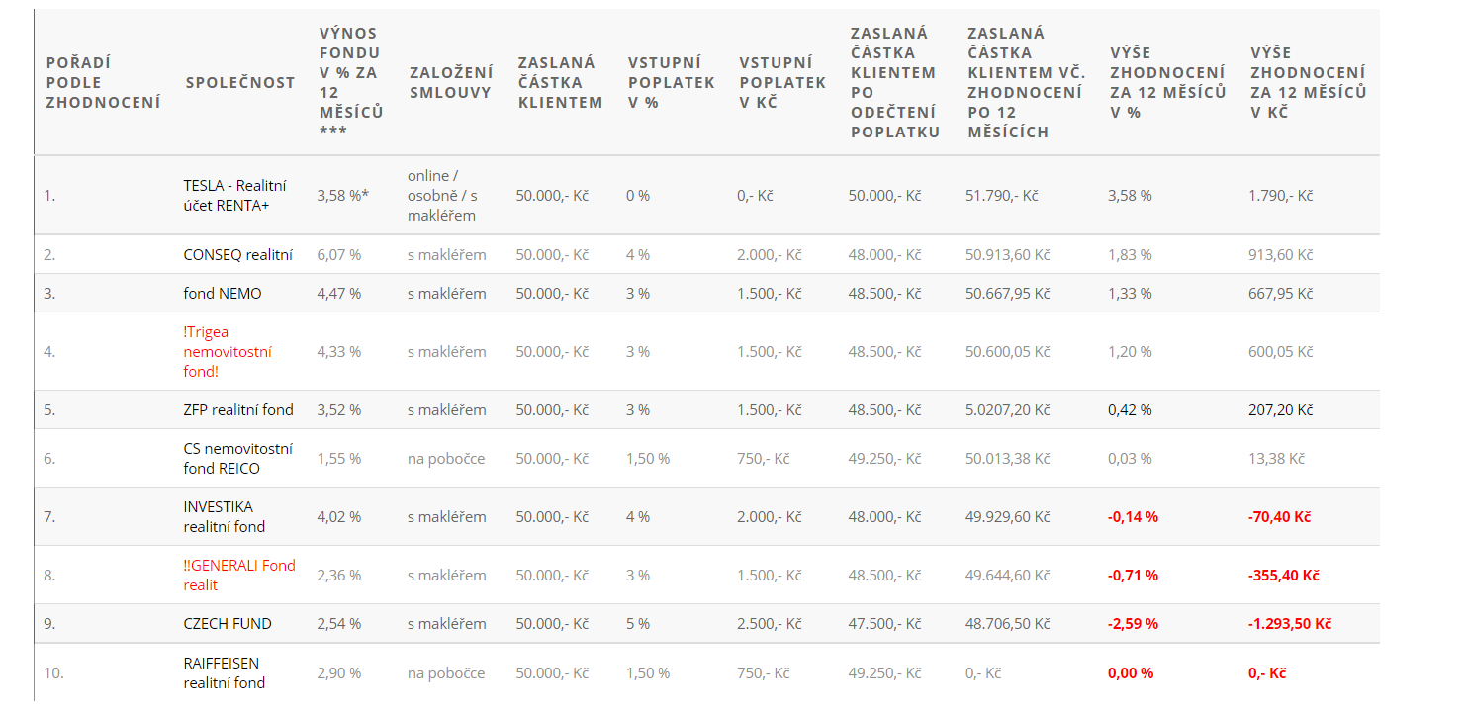Select the Založení smlouvy column header
The image size is (1467, 714).
pyautogui.click(x=451, y=82)
